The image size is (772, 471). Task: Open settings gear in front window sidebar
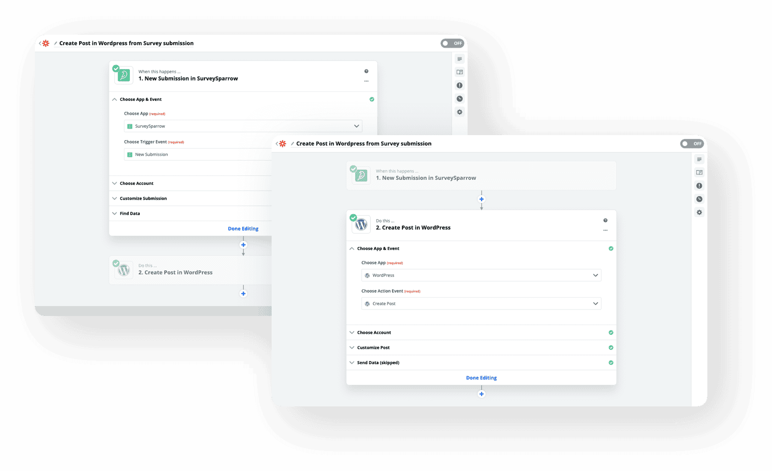[699, 213]
